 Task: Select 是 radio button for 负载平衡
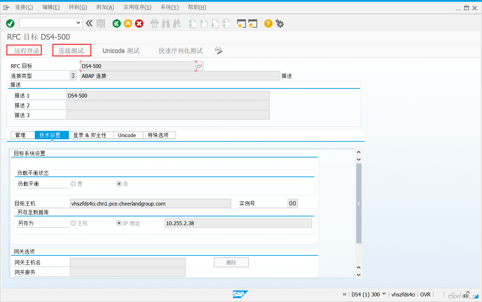[x=73, y=184]
